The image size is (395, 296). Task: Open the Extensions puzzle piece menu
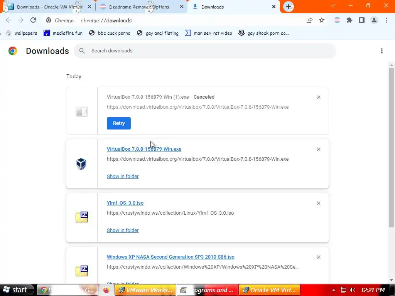(349, 20)
